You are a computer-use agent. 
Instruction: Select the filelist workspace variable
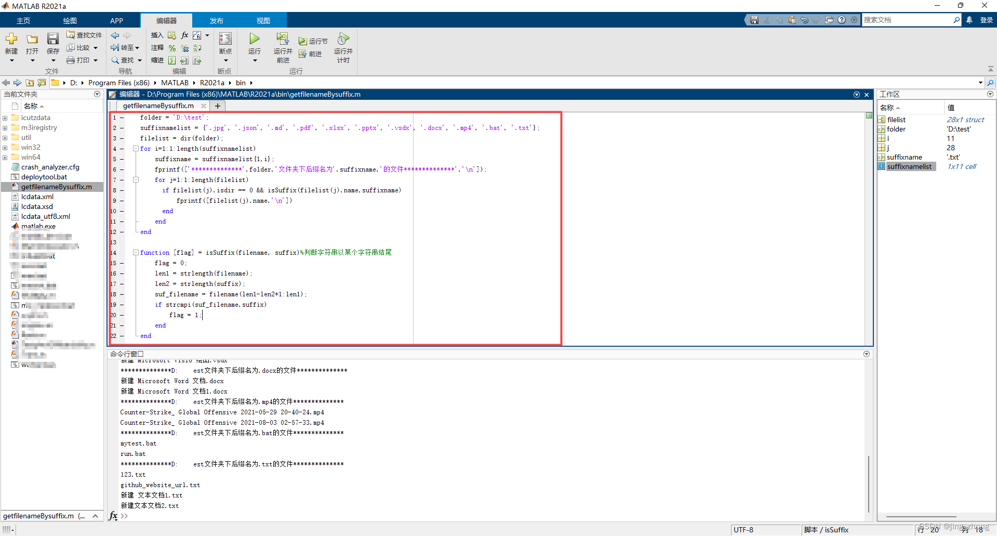click(896, 120)
